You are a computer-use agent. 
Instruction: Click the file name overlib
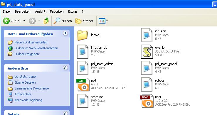[x=160, y=48]
